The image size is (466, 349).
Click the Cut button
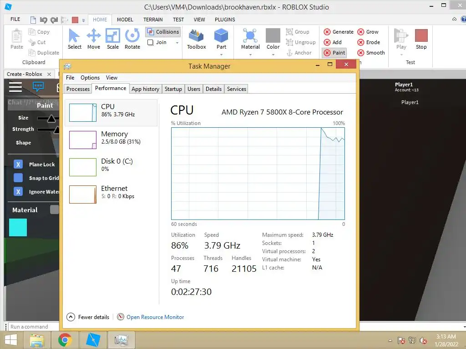[37, 42]
